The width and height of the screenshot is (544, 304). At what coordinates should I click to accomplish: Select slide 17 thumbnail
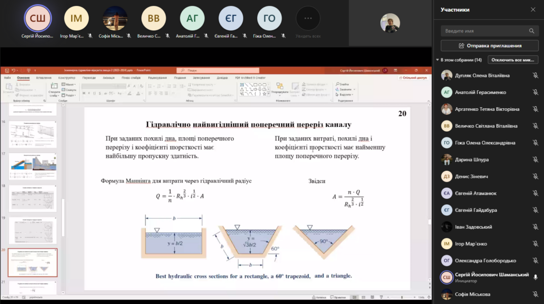32,167
